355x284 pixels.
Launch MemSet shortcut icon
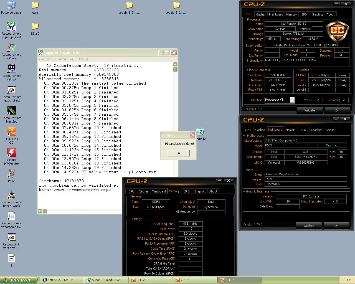pyautogui.click(x=11, y=111)
